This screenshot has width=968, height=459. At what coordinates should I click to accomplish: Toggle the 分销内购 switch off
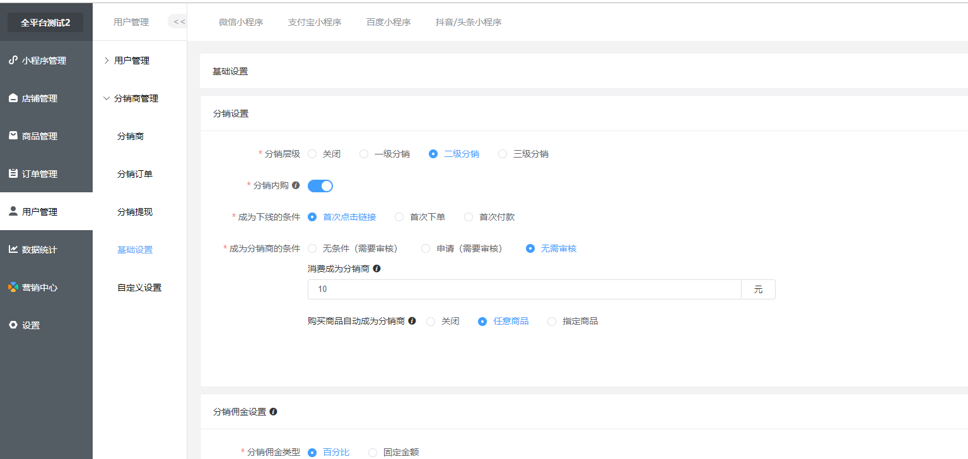[x=320, y=186]
